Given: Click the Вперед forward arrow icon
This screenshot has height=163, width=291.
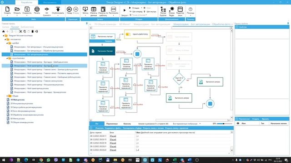Looking at the screenshot, I should pyautogui.click(x=76, y=9).
